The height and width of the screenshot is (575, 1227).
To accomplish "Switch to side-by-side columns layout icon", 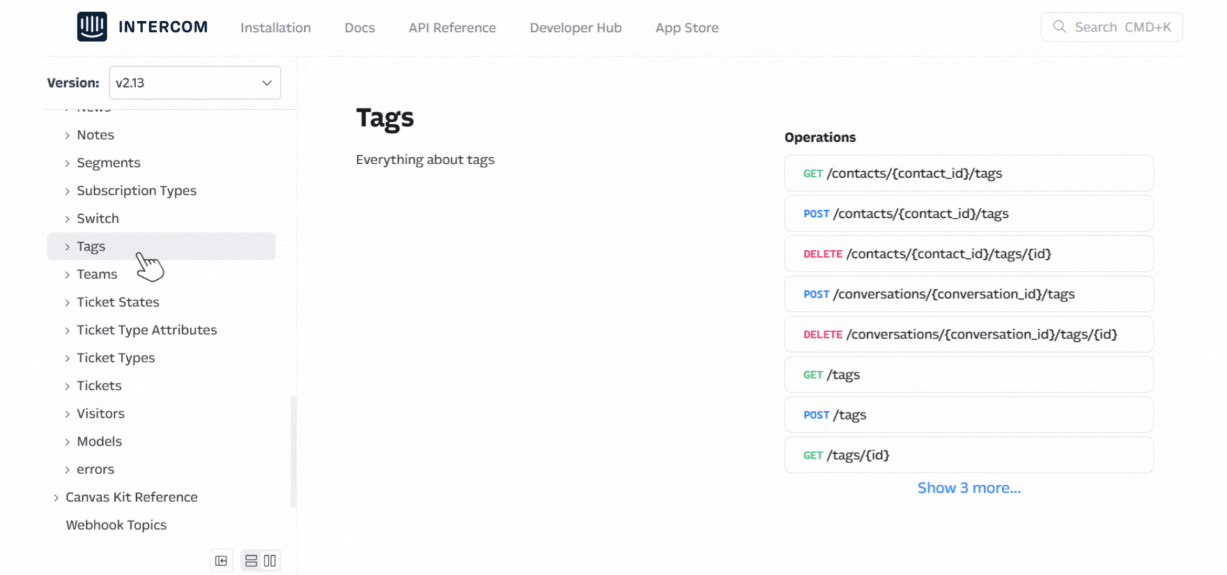I will (270, 561).
